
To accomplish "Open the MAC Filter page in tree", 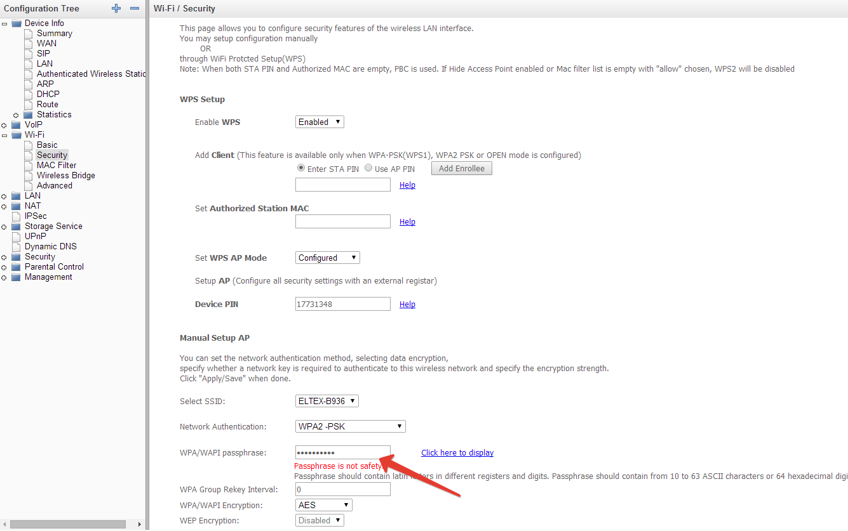I will point(57,165).
